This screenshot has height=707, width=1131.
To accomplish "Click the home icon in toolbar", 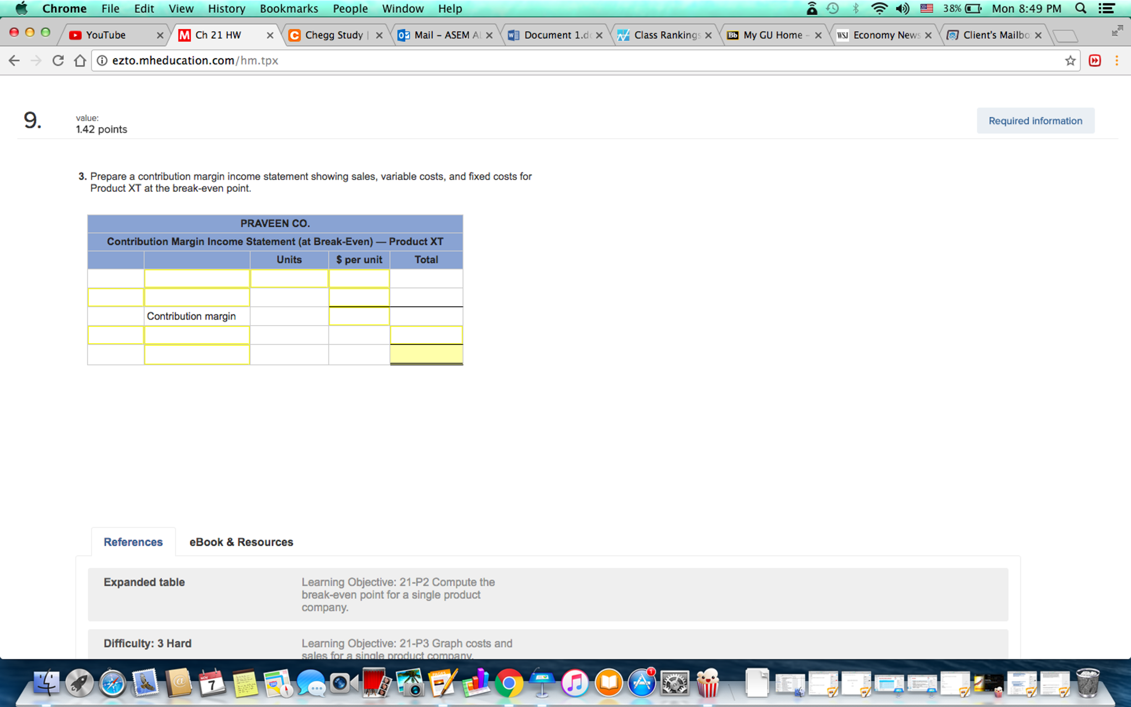I will coord(80,61).
